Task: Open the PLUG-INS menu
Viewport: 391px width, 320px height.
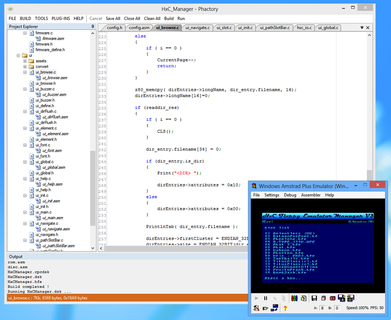Action: click(61, 18)
